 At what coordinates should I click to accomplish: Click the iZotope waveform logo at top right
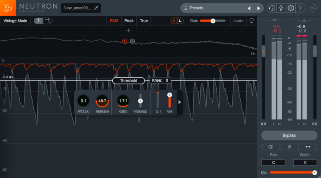coord(313,8)
